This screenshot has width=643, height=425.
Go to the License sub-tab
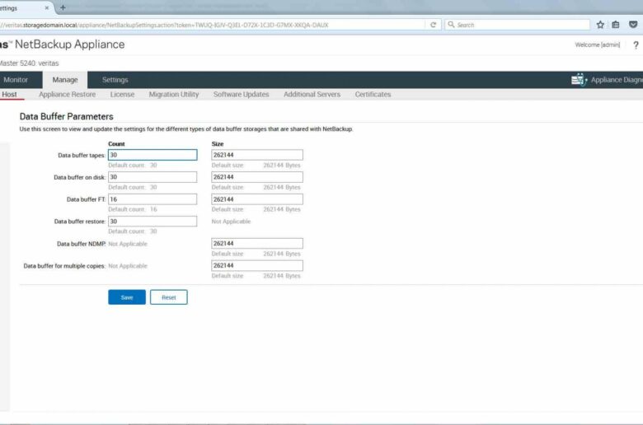(x=122, y=94)
